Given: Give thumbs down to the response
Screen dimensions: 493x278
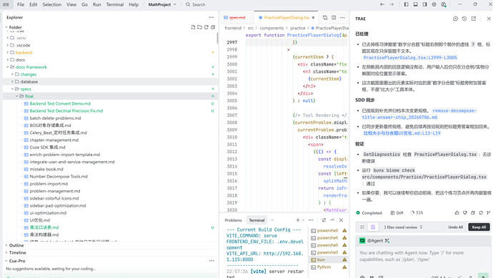Looking at the screenshot, I should click(x=465, y=212).
